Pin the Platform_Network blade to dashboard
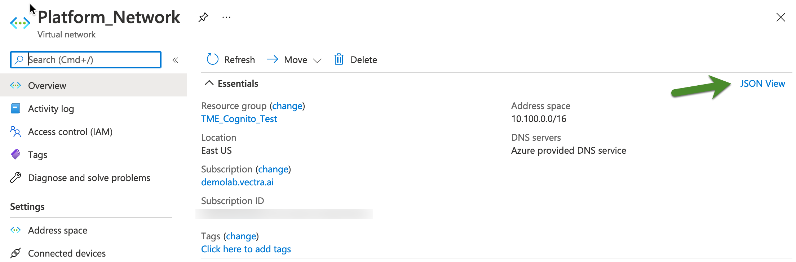This screenshot has width=796, height=262. pyautogui.click(x=203, y=17)
